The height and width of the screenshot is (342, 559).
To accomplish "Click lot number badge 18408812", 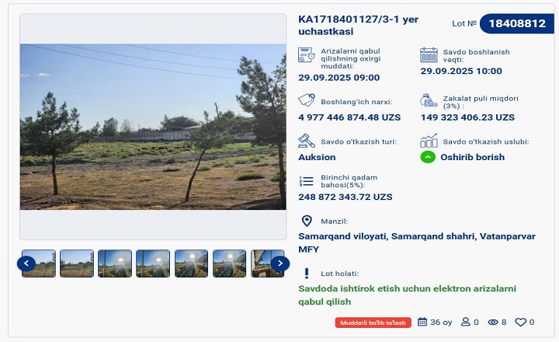I will click(517, 23).
